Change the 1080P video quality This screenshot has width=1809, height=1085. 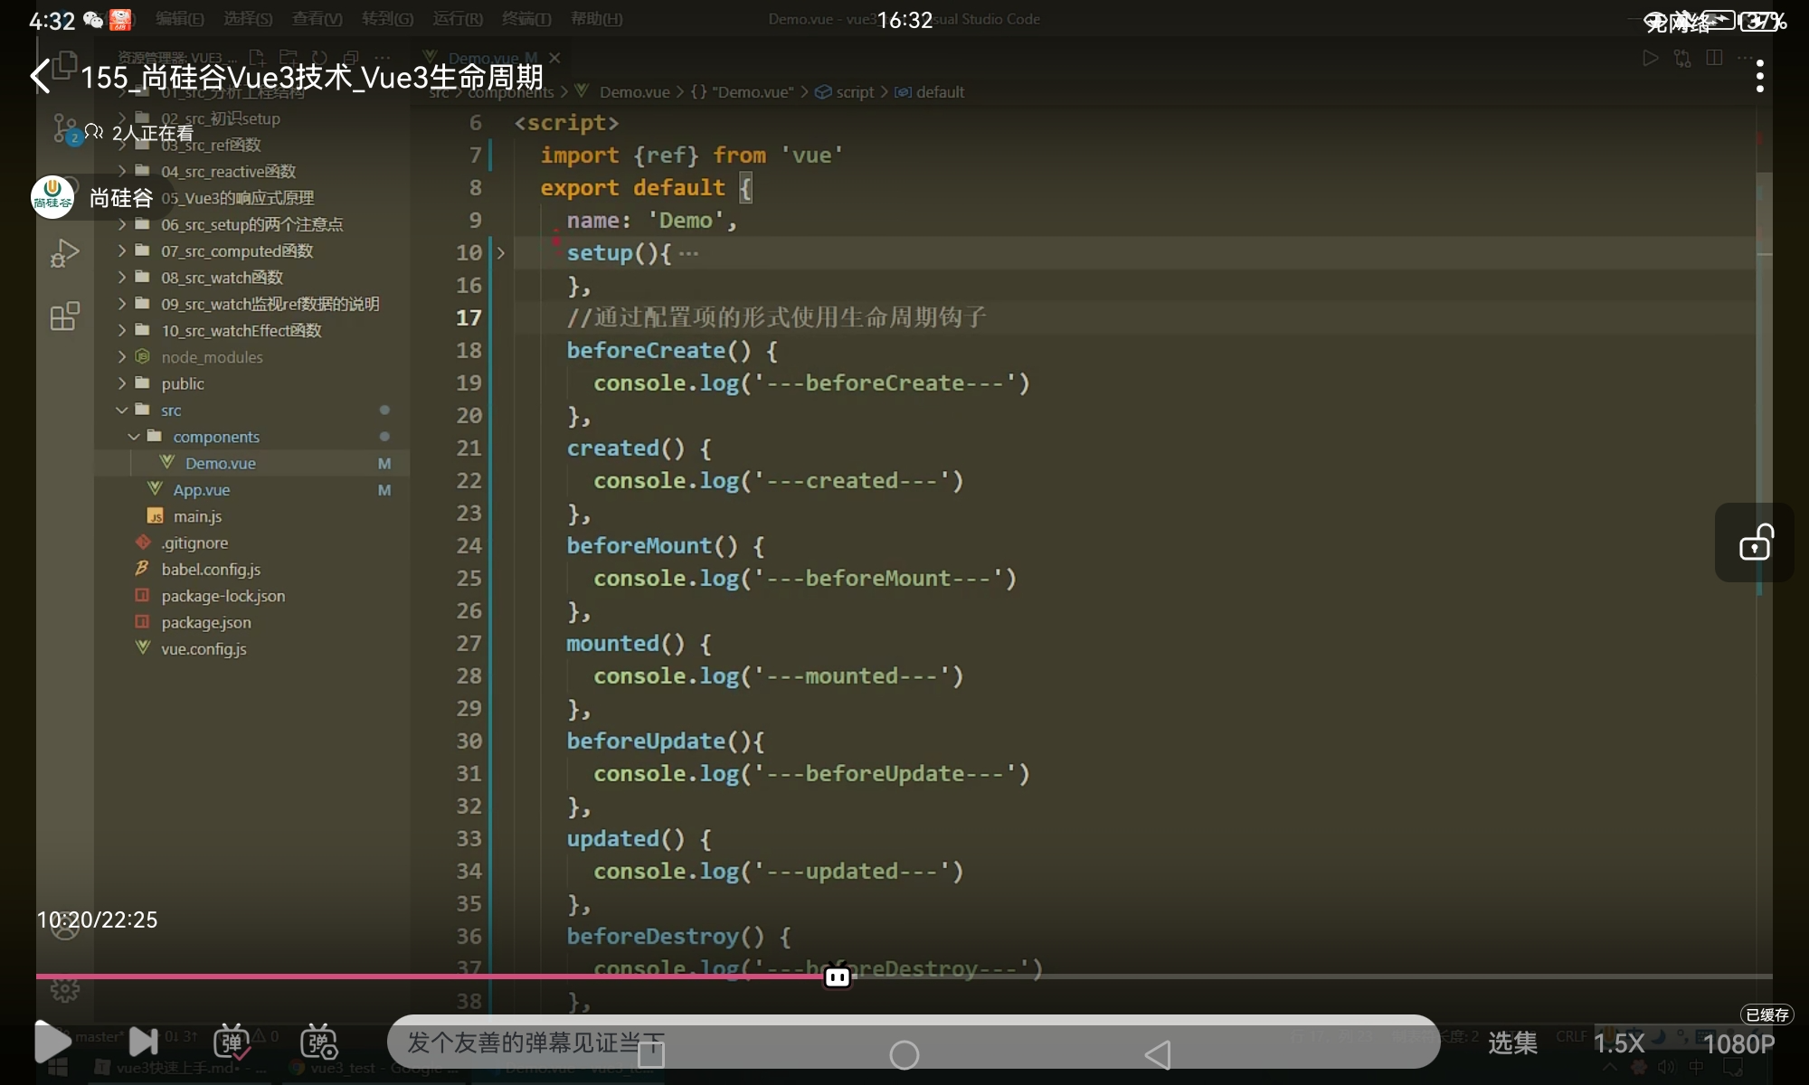coord(1738,1043)
